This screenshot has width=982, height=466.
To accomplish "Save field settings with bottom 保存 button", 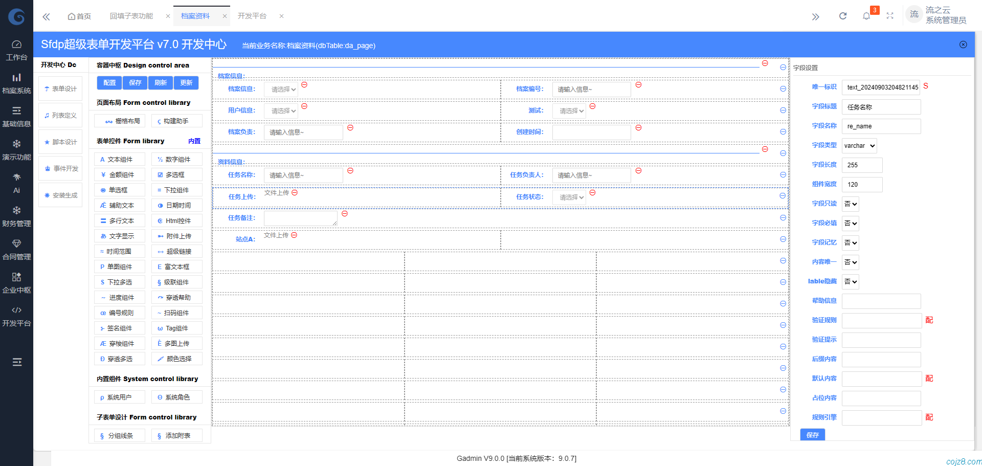I will [812, 435].
